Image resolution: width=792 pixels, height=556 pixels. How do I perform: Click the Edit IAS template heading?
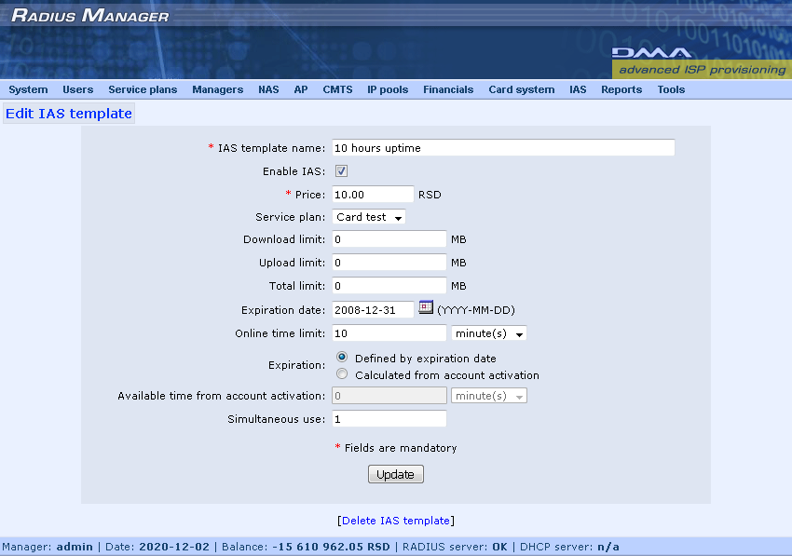pyautogui.click(x=69, y=114)
